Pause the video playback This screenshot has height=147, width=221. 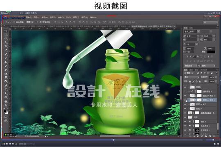coord(4,144)
